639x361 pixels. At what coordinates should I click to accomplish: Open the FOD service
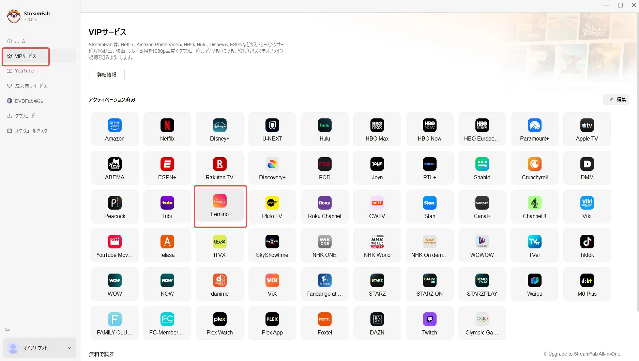(325, 168)
